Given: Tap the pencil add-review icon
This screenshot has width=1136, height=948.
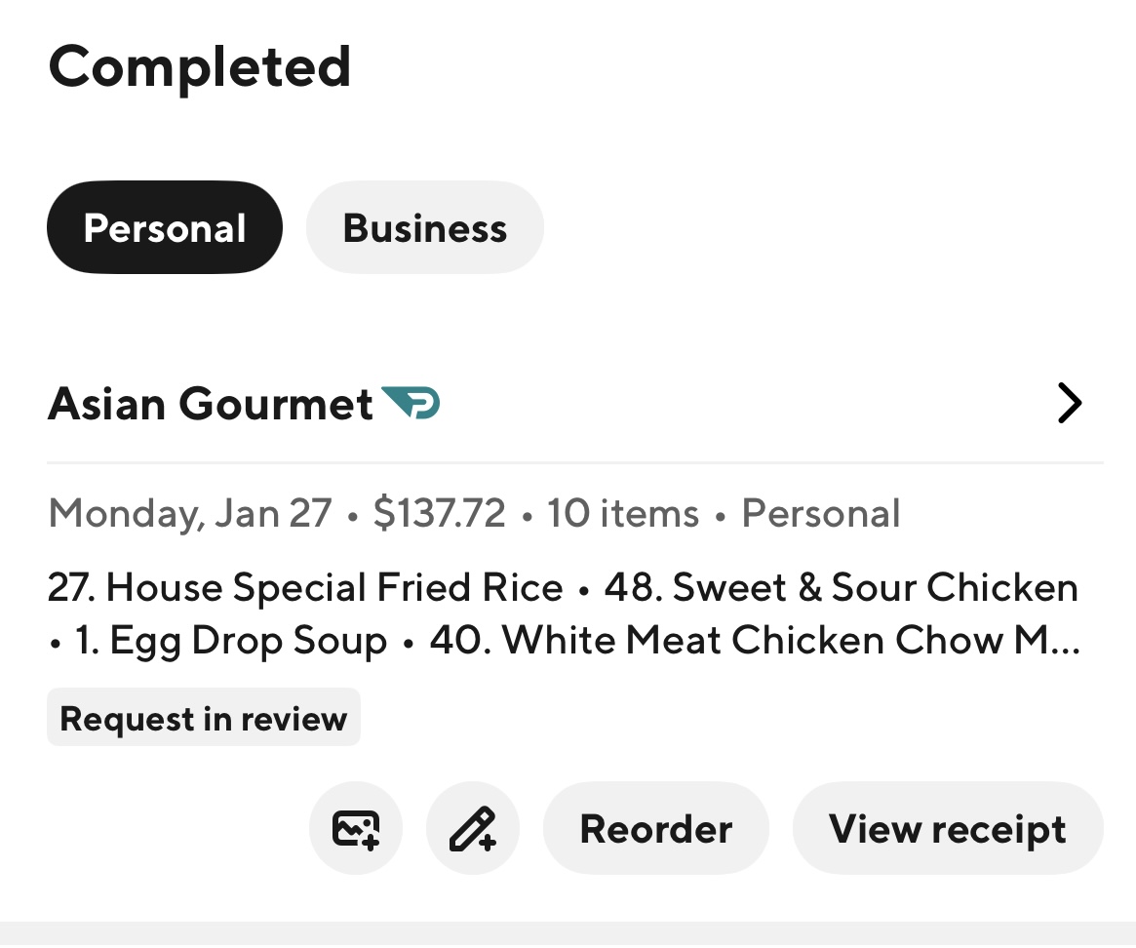Looking at the screenshot, I should tap(473, 829).
